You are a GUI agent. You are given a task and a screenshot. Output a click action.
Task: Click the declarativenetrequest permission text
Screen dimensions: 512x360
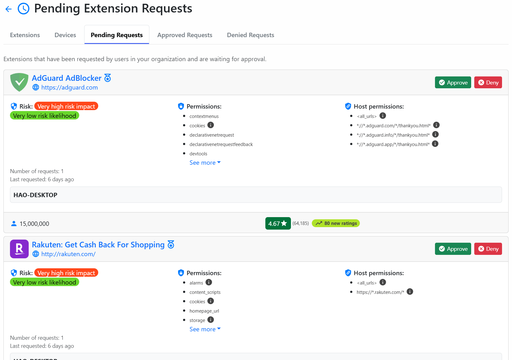[212, 135]
